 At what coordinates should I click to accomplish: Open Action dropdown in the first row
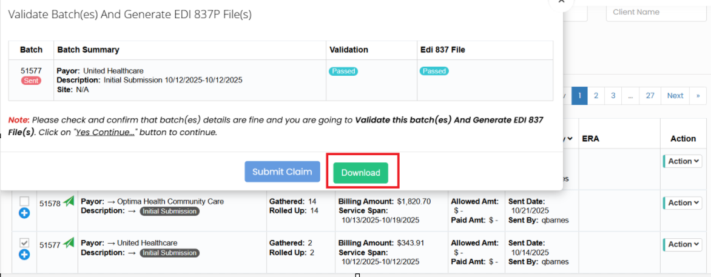click(682, 161)
